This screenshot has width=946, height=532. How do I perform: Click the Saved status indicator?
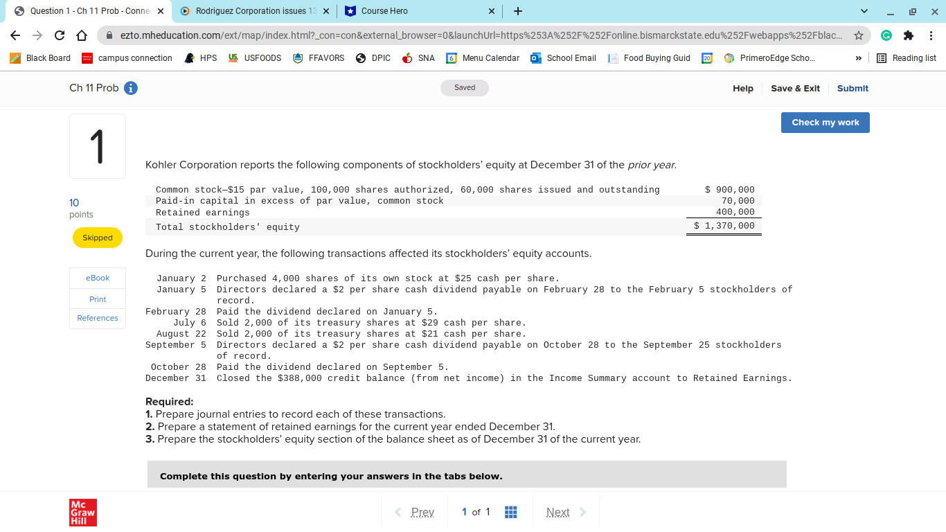464,88
